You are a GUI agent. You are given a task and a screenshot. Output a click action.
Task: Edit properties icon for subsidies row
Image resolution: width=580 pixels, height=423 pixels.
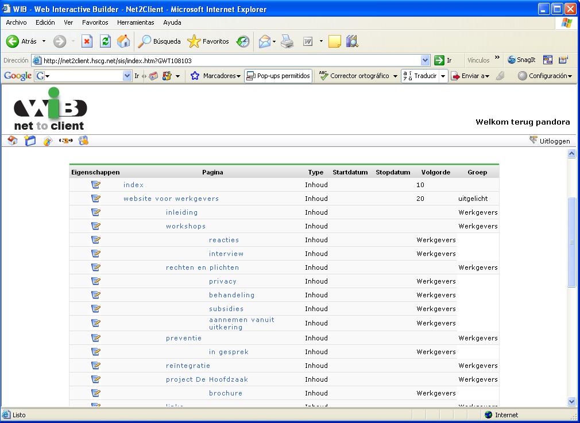click(x=96, y=309)
